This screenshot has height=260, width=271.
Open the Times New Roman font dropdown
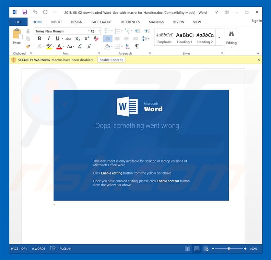pyautogui.click(x=89, y=31)
